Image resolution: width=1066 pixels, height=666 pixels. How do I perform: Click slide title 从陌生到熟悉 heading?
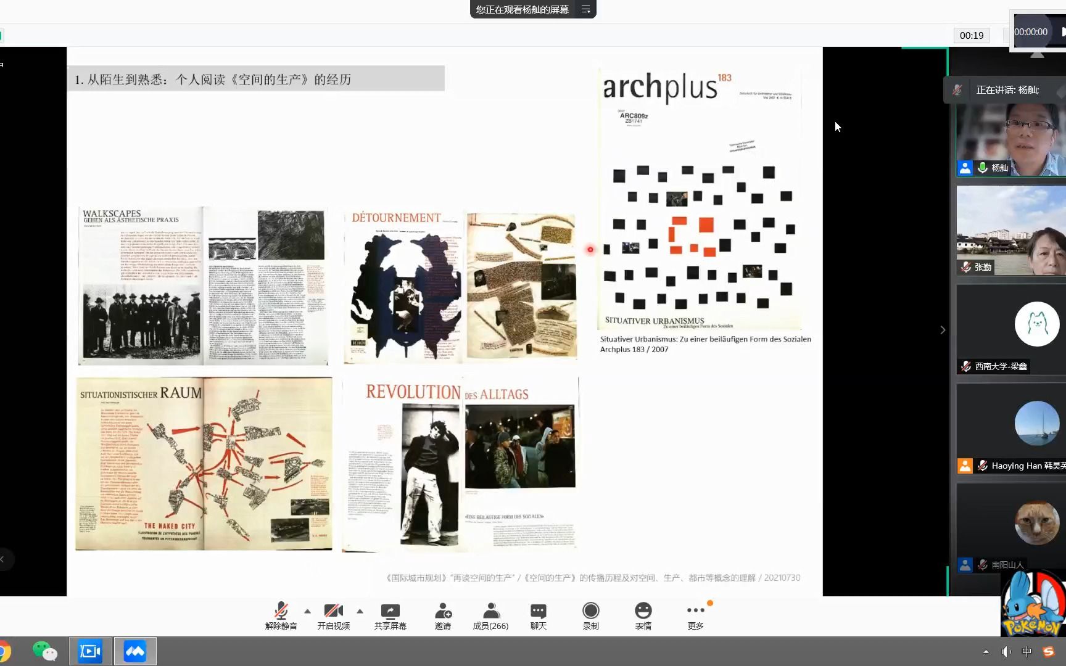[213, 80]
